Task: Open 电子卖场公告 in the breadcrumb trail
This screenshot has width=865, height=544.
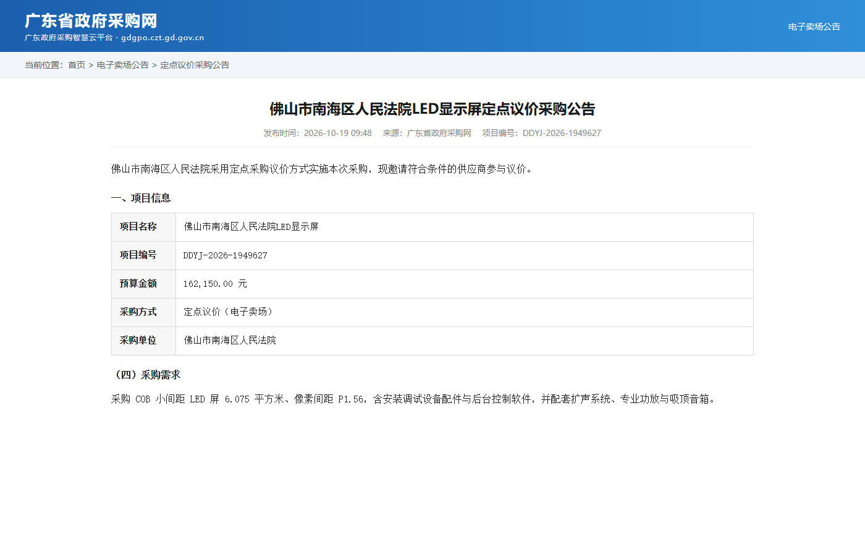Action: [x=123, y=65]
